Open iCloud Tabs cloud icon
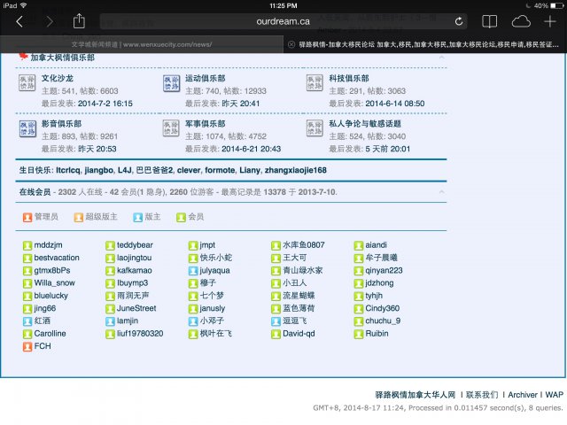 [x=521, y=20]
